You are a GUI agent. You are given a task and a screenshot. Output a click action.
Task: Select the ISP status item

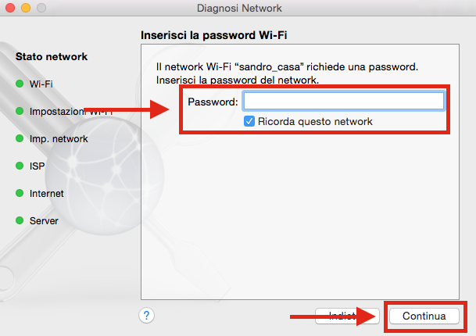(37, 166)
